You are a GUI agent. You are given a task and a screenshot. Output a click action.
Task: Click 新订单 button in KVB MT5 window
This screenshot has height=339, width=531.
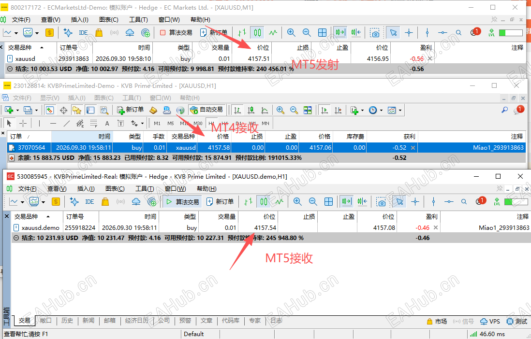[220, 202]
